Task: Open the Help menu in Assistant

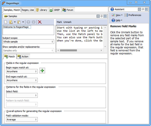Action: coord(117,20)
